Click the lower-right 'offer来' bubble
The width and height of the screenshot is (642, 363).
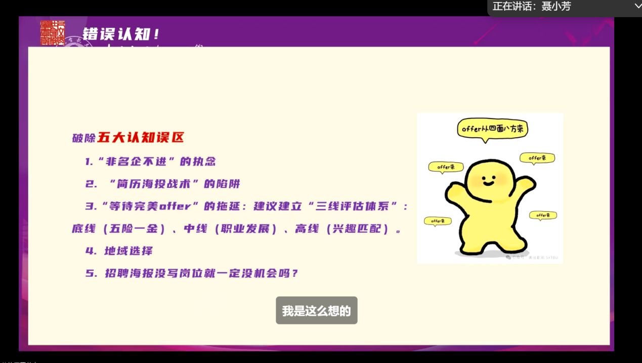click(543, 215)
